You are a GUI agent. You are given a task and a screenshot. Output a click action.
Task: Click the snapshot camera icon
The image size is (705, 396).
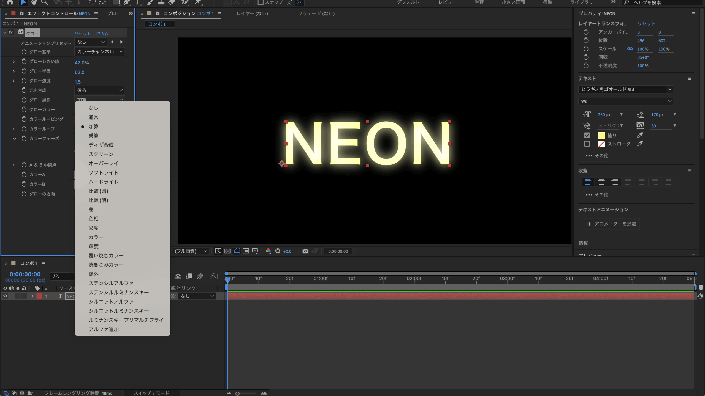point(305,251)
